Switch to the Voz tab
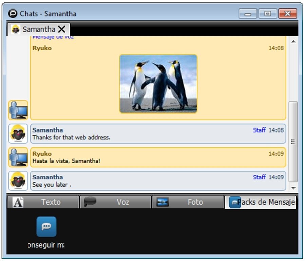 click(116, 202)
